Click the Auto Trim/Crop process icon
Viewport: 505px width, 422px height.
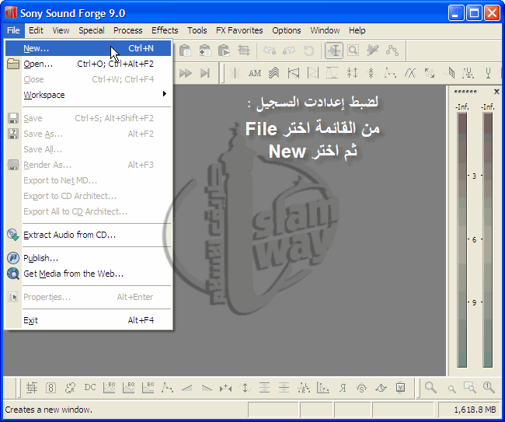32,388
